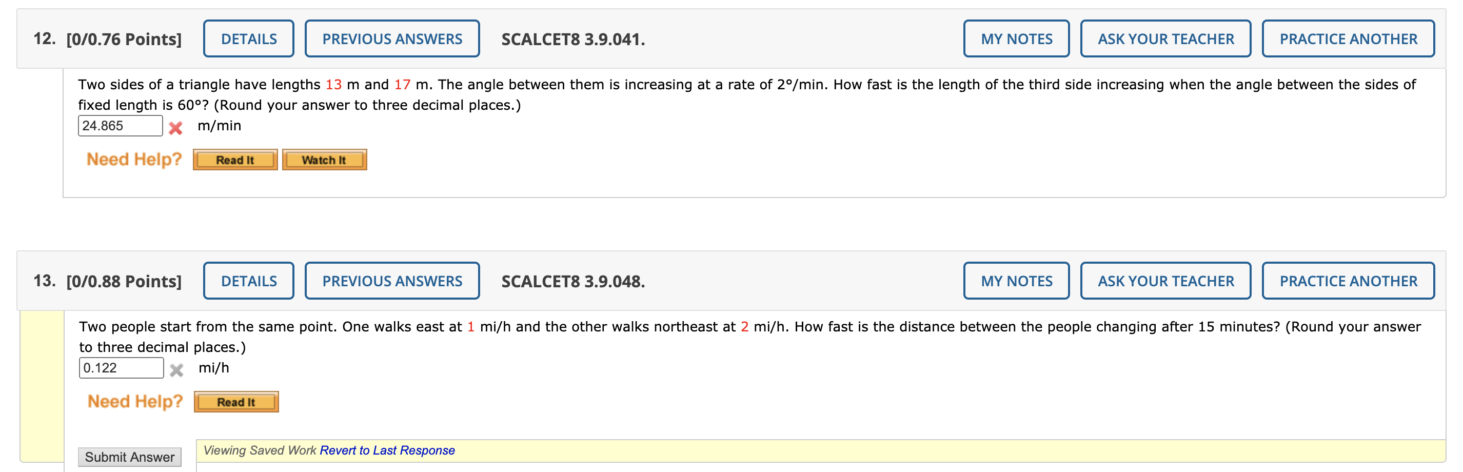View PREVIOUS ANSWERS for question 13
The height and width of the screenshot is (472, 1463).
(x=392, y=280)
